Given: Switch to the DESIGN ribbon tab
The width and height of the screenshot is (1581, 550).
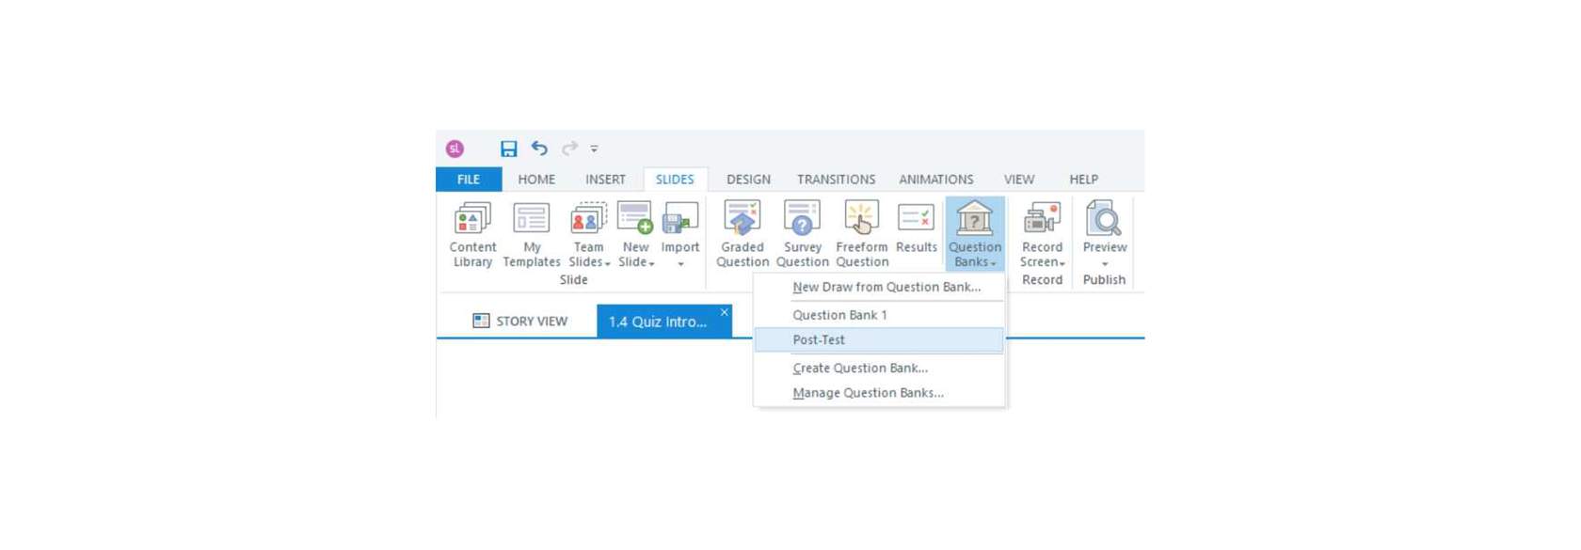Looking at the screenshot, I should [x=748, y=179].
